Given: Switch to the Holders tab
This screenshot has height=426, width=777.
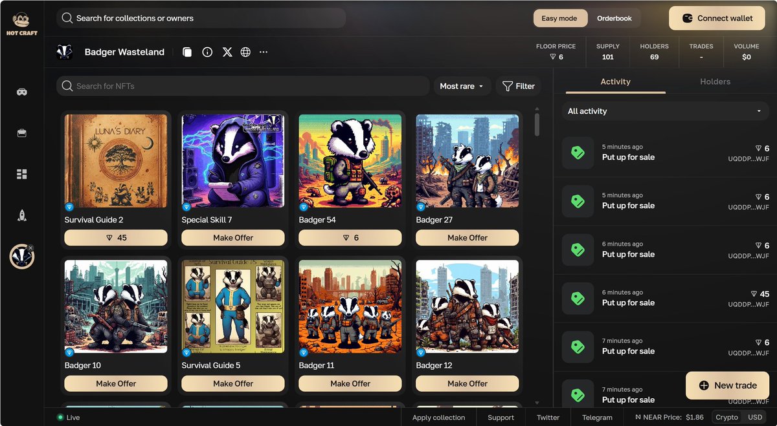Looking at the screenshot, I should [715, 81].
